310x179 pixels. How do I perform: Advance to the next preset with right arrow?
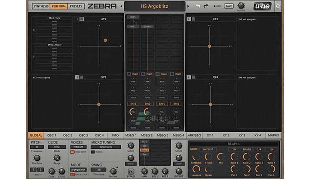pyautogui.click(x=188, y=6)
